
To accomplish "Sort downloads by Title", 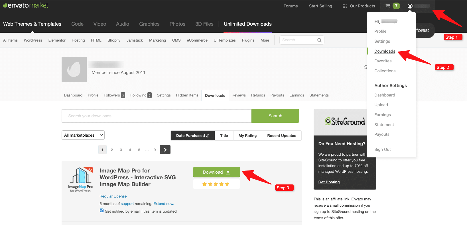I will click(x=224, y=135).
